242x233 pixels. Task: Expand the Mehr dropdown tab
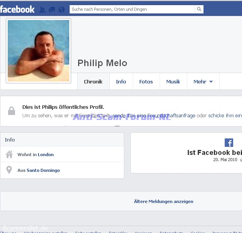(203, 82)
